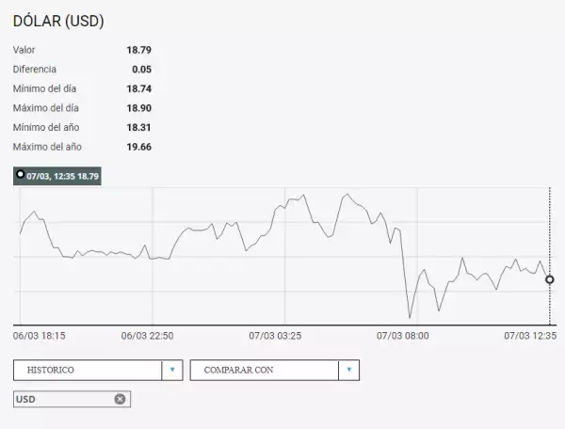Select the 07/03 03:25 axis label
Image resolution: width=565 pixels, height=429 pixels.
[275, 335]
